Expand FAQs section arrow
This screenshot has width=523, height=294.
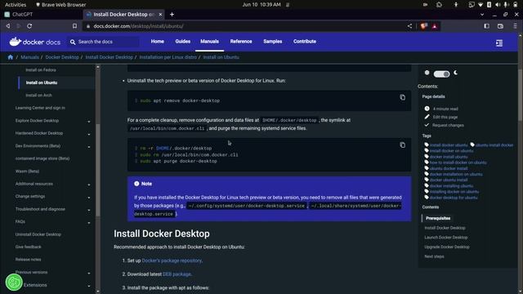point(89,223)
